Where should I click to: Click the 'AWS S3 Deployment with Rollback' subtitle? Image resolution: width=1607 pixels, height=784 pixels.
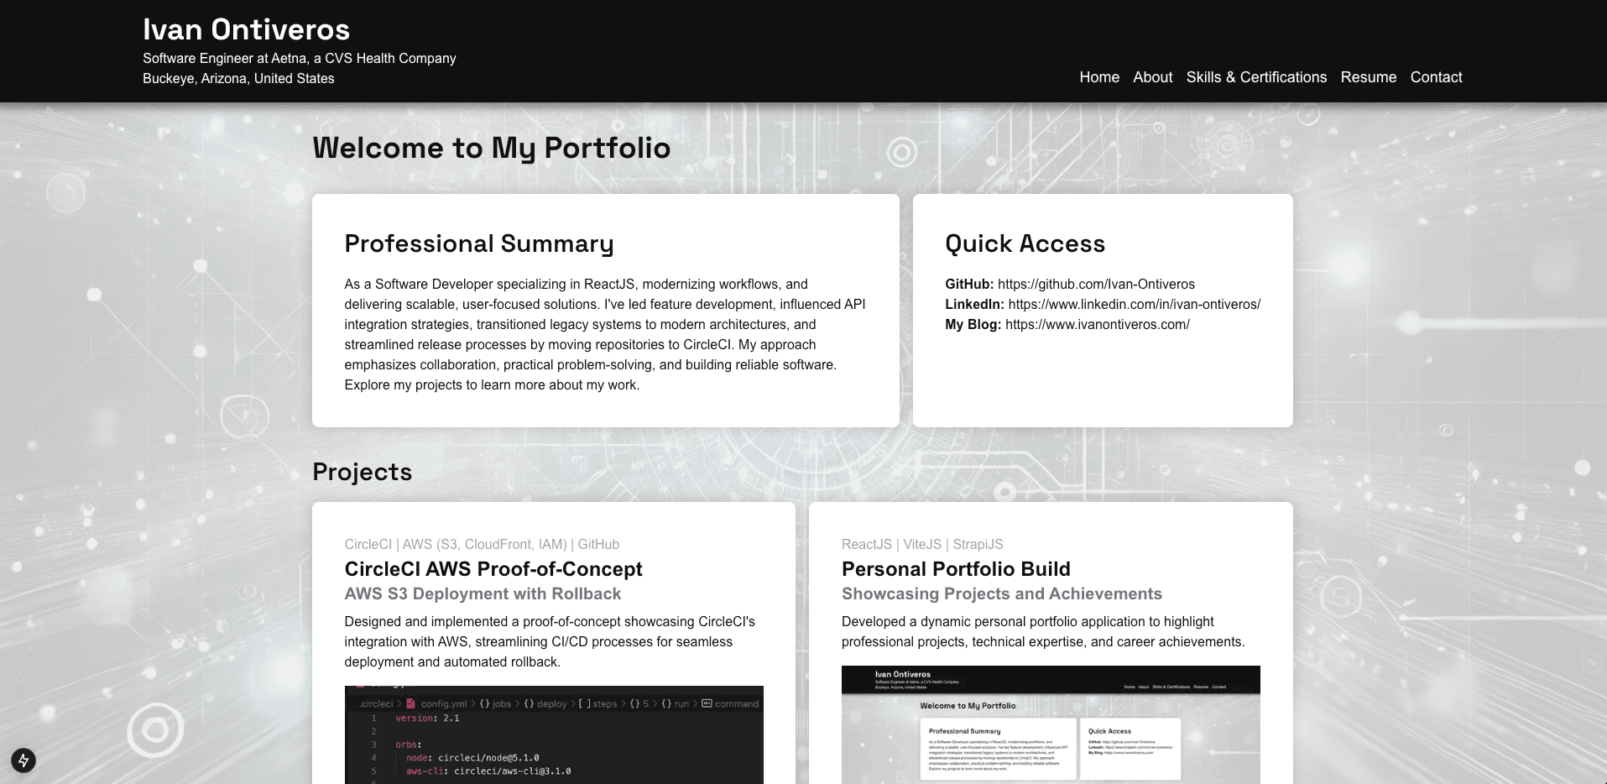(483, 593)
